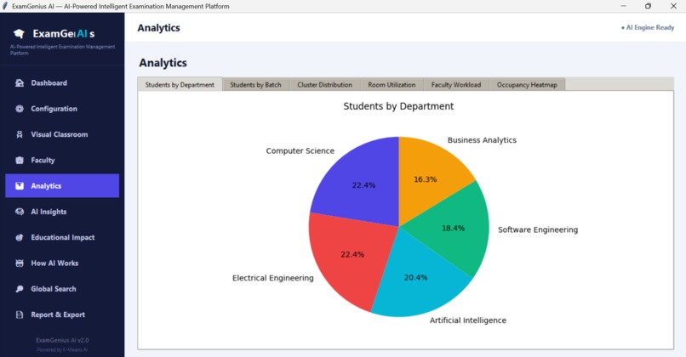Click the 18.4% value in the chart

(454, 228)
